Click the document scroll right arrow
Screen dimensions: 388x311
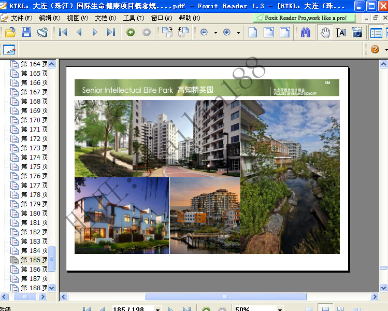(x=375, y=296)
